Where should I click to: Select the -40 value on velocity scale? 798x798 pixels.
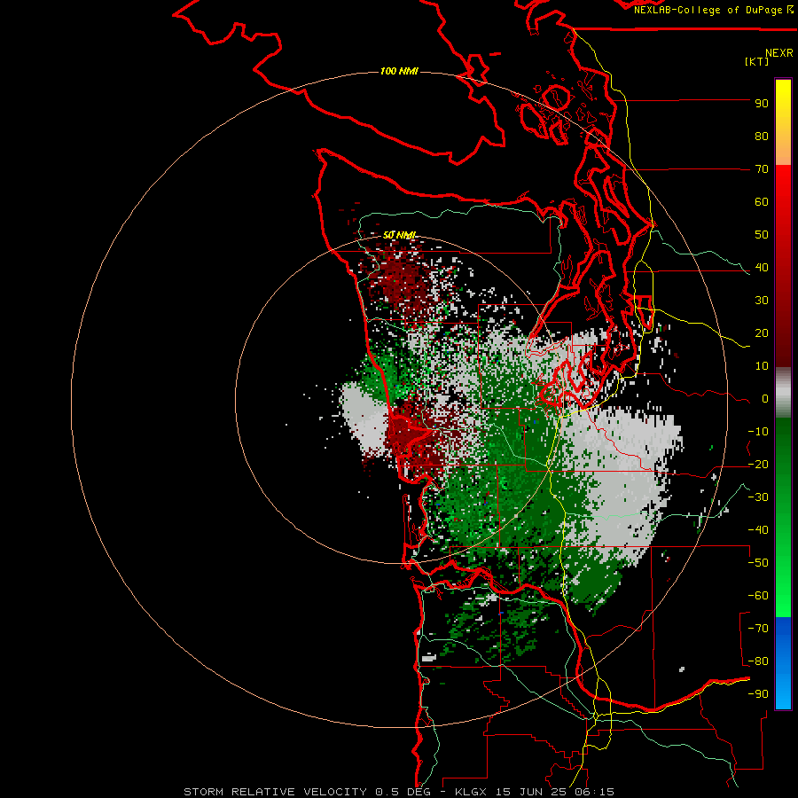pyautogui.click(x=758, y=530)
